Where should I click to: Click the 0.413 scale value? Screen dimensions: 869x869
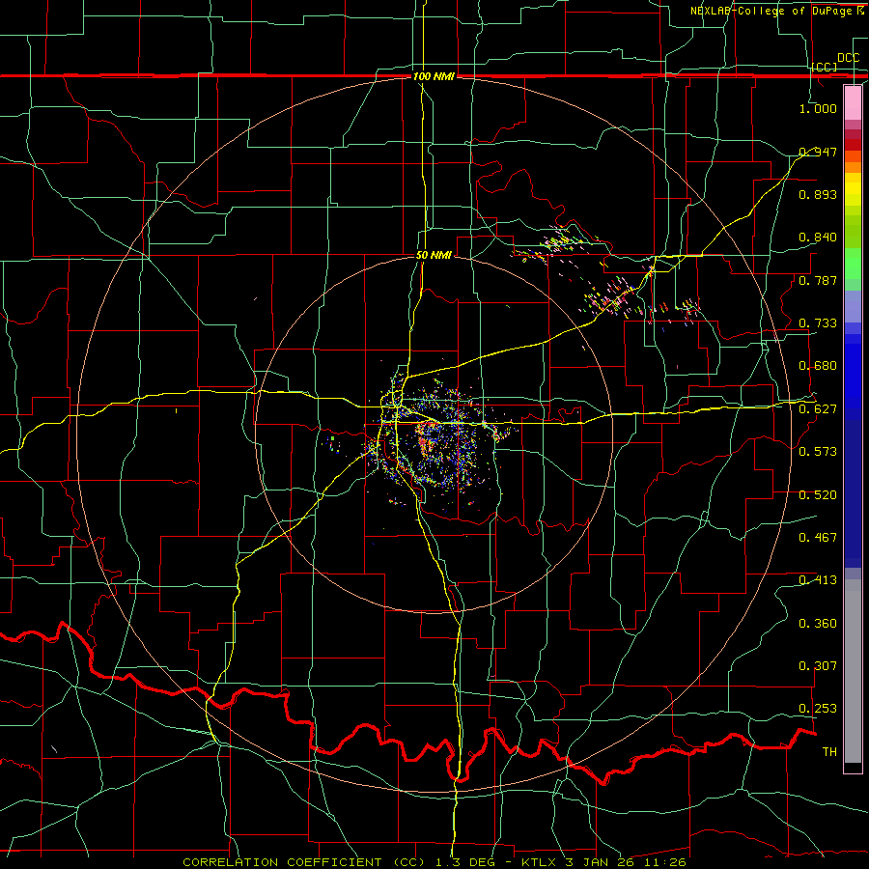click(x=818, y=580)
